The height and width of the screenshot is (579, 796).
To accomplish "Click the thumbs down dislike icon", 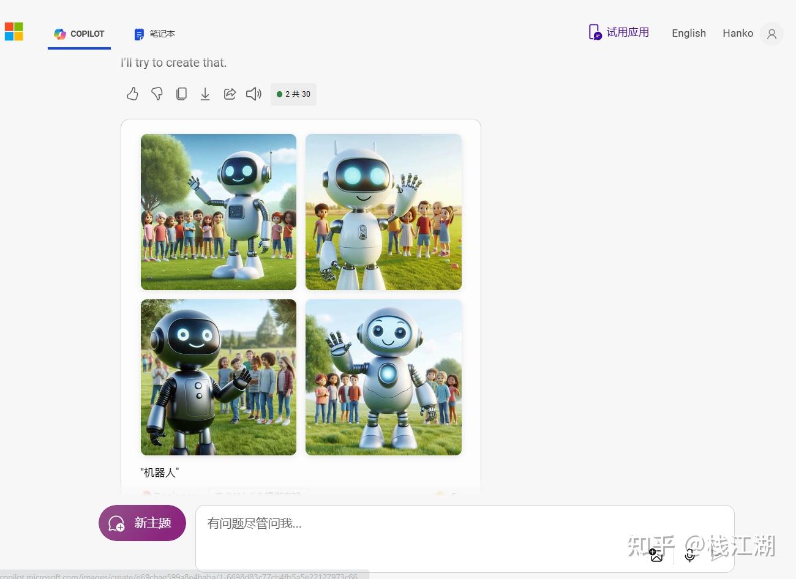I will [157, 94].
